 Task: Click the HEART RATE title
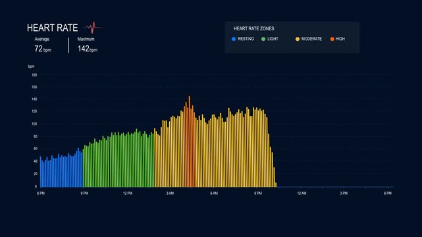[x=52, y=28]
